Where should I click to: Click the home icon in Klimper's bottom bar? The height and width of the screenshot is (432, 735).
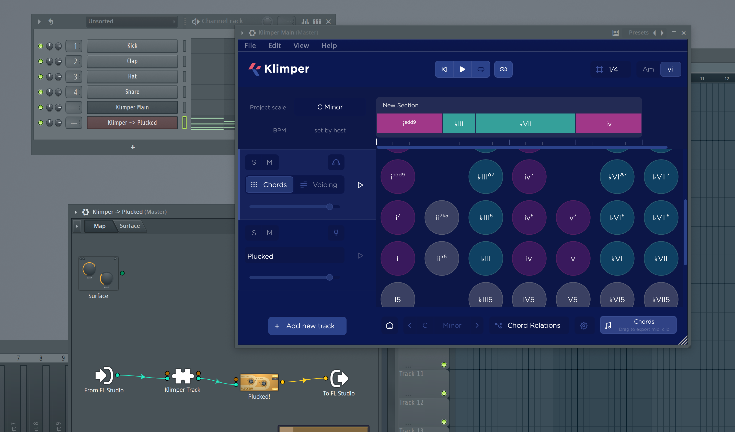tap(390, 325)
